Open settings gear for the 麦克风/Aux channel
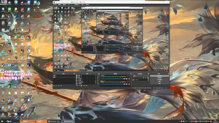Screen dimensions: 219x123 (x=129, y=84)
